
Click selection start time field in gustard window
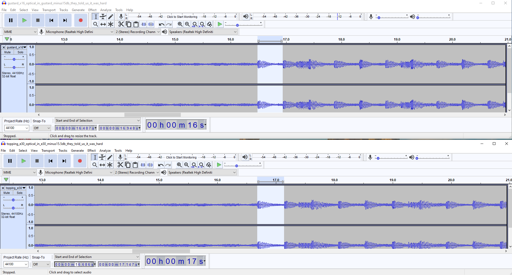click(76, 128)
